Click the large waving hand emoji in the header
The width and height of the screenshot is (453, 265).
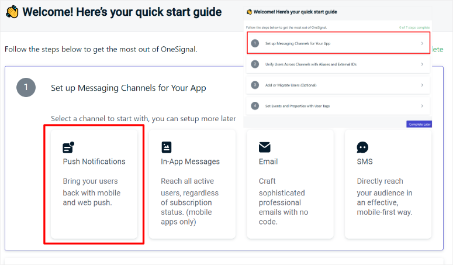pyautogui.click(x=12, y=12)
